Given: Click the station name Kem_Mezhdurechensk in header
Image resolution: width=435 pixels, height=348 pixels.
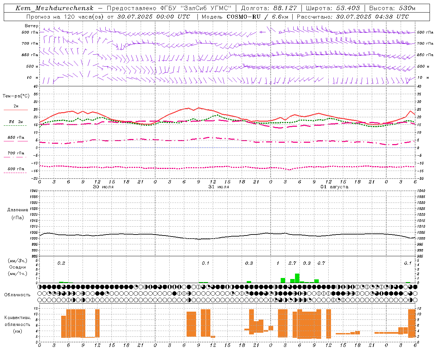Looking at the screenshot, I should (x=54, y=8).
